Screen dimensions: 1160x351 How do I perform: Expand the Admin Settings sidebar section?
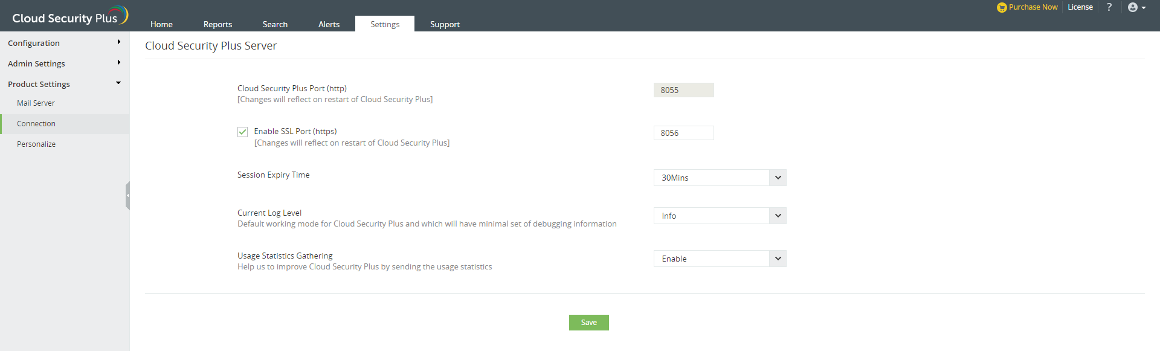[x=64, y=63]
